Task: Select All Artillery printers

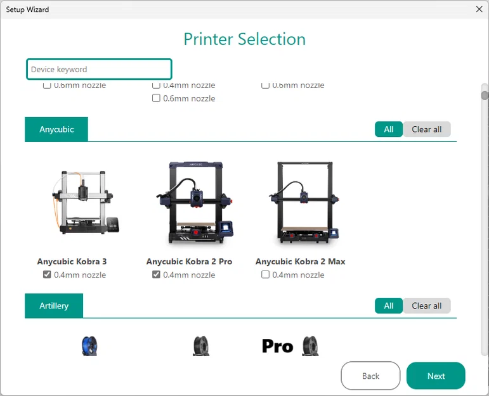Action: coord(389,305)
